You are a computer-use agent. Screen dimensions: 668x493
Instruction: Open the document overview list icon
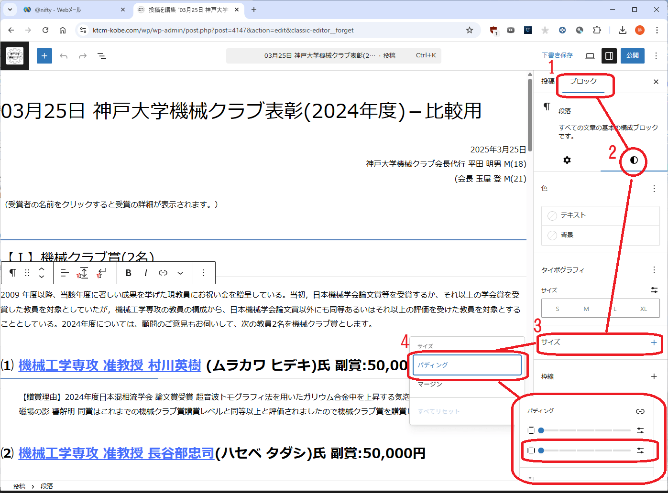pyautogui.click(x=102, y=56)
